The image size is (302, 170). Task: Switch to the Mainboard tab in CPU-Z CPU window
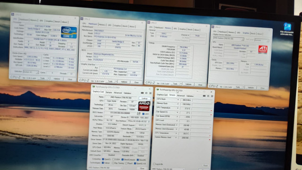(24, 20)
